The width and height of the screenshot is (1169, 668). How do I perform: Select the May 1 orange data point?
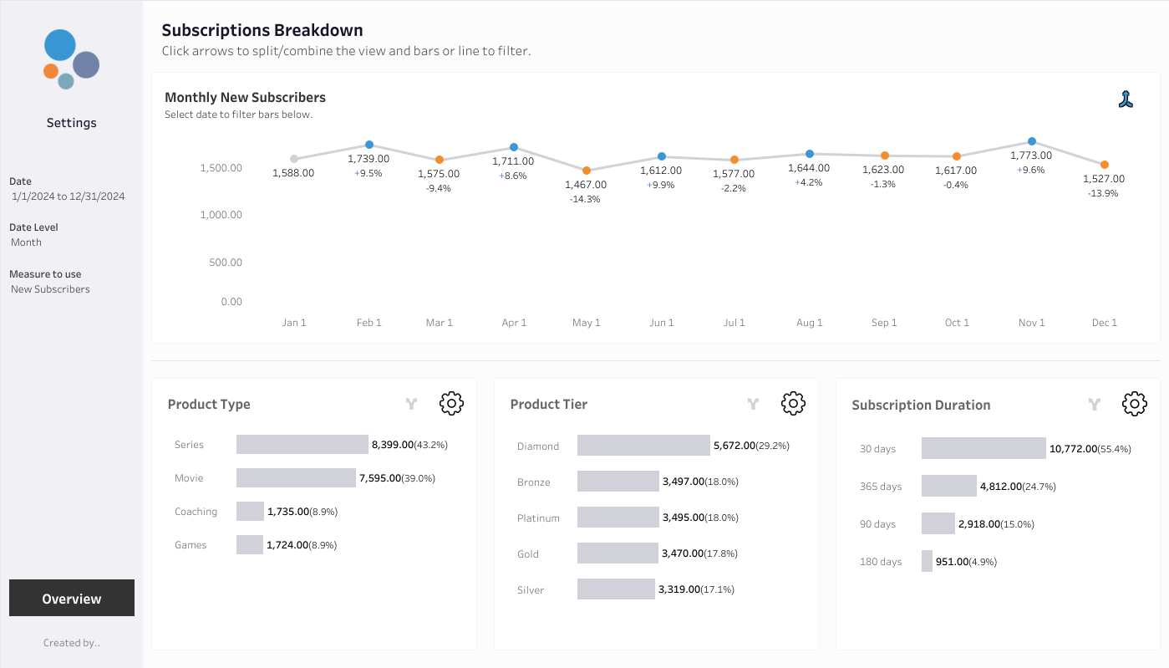pyautogui.click(x=587, y=171)
